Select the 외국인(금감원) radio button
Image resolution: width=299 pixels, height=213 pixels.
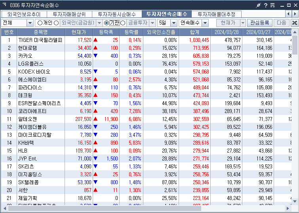56,23
